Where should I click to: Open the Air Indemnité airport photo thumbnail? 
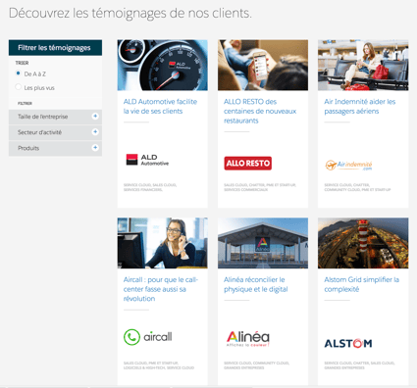click(x=363, y=65)
